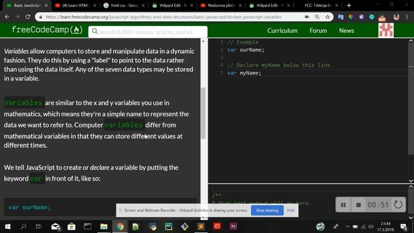Open the Windows notification center

tap(404, 227)
